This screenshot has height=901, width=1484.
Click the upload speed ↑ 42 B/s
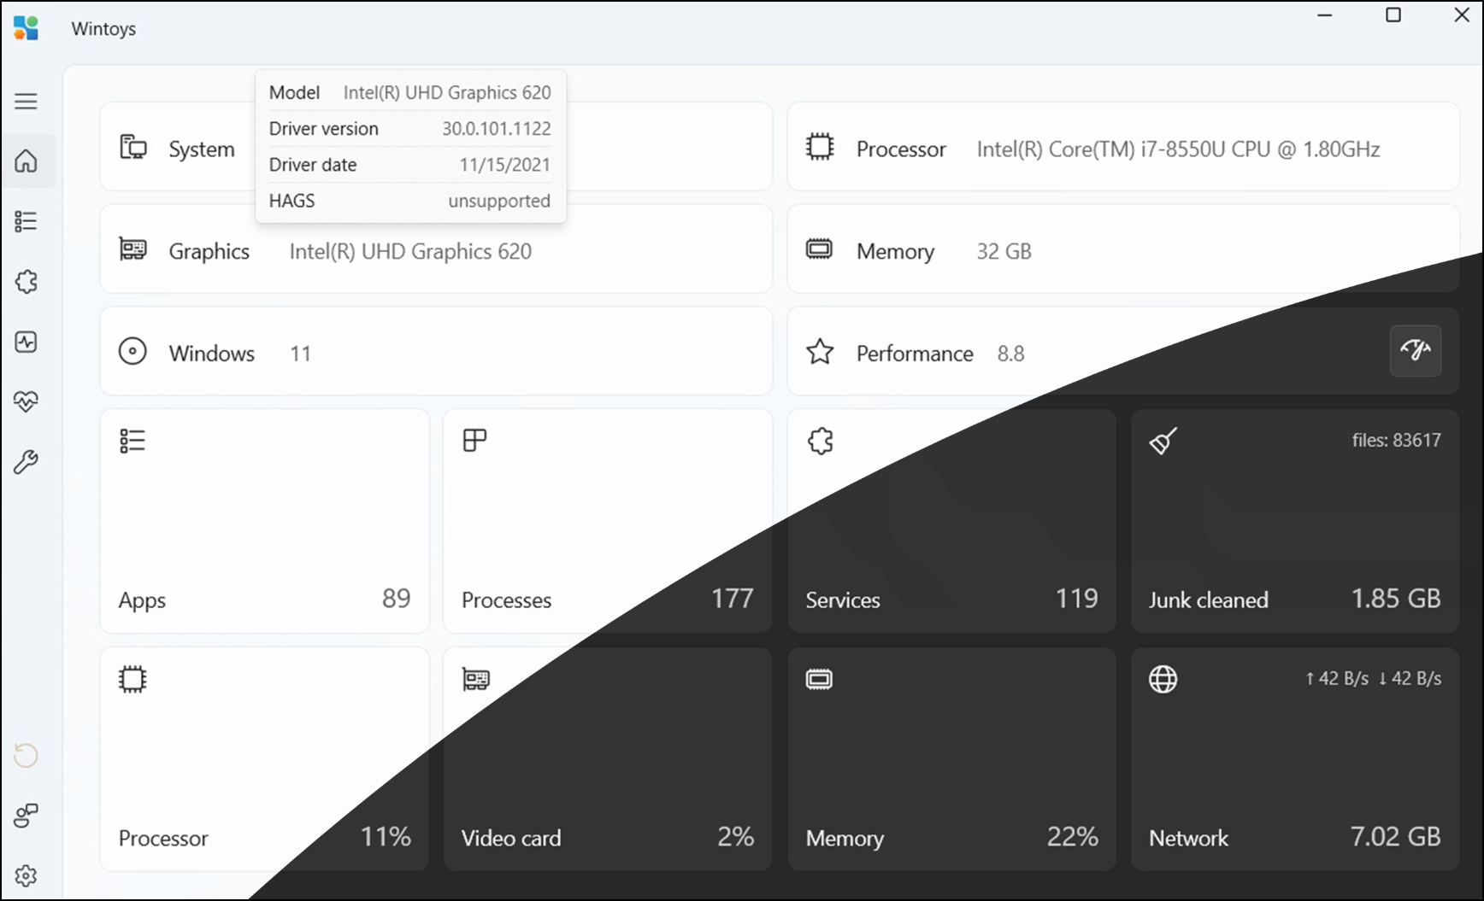[x=1336, y=678]
